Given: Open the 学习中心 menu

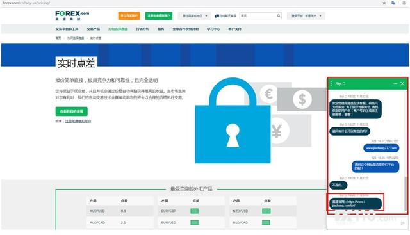Looking at the screenshot, I should (x=213, y=29).
